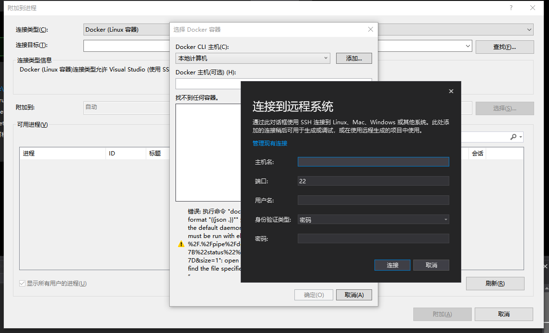
Task: Click 取消 in remote connection dialog
Action: click(x=431, y=265)
